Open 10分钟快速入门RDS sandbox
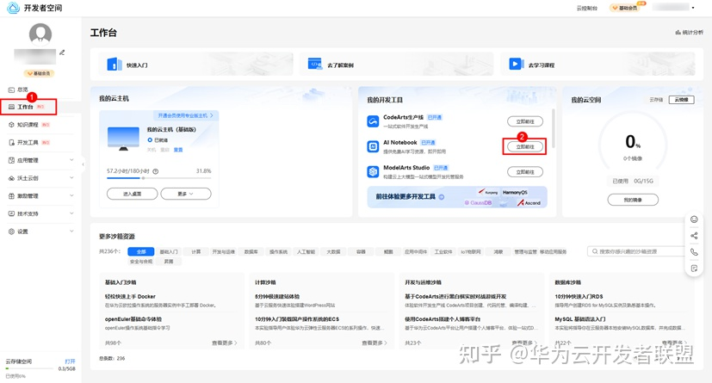 [579, 296]
